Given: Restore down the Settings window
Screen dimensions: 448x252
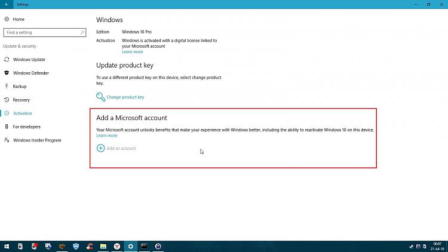Looking at the screenshot, I should tap(428, 4).
